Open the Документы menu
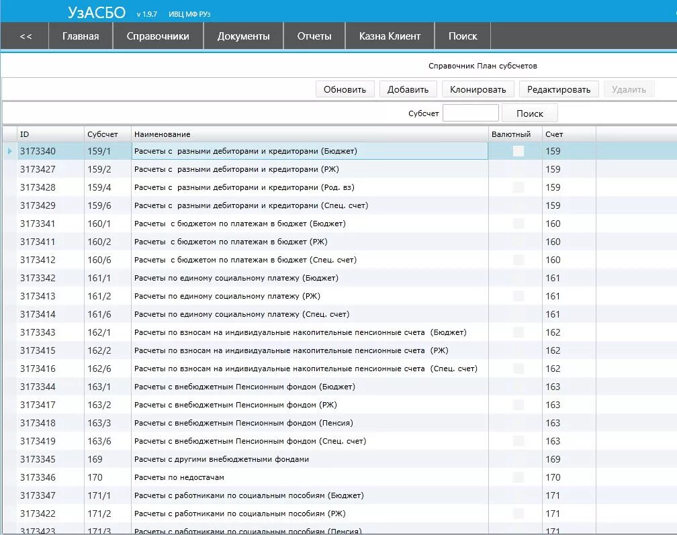Screen dimensions: 677x535 [244, 36]
